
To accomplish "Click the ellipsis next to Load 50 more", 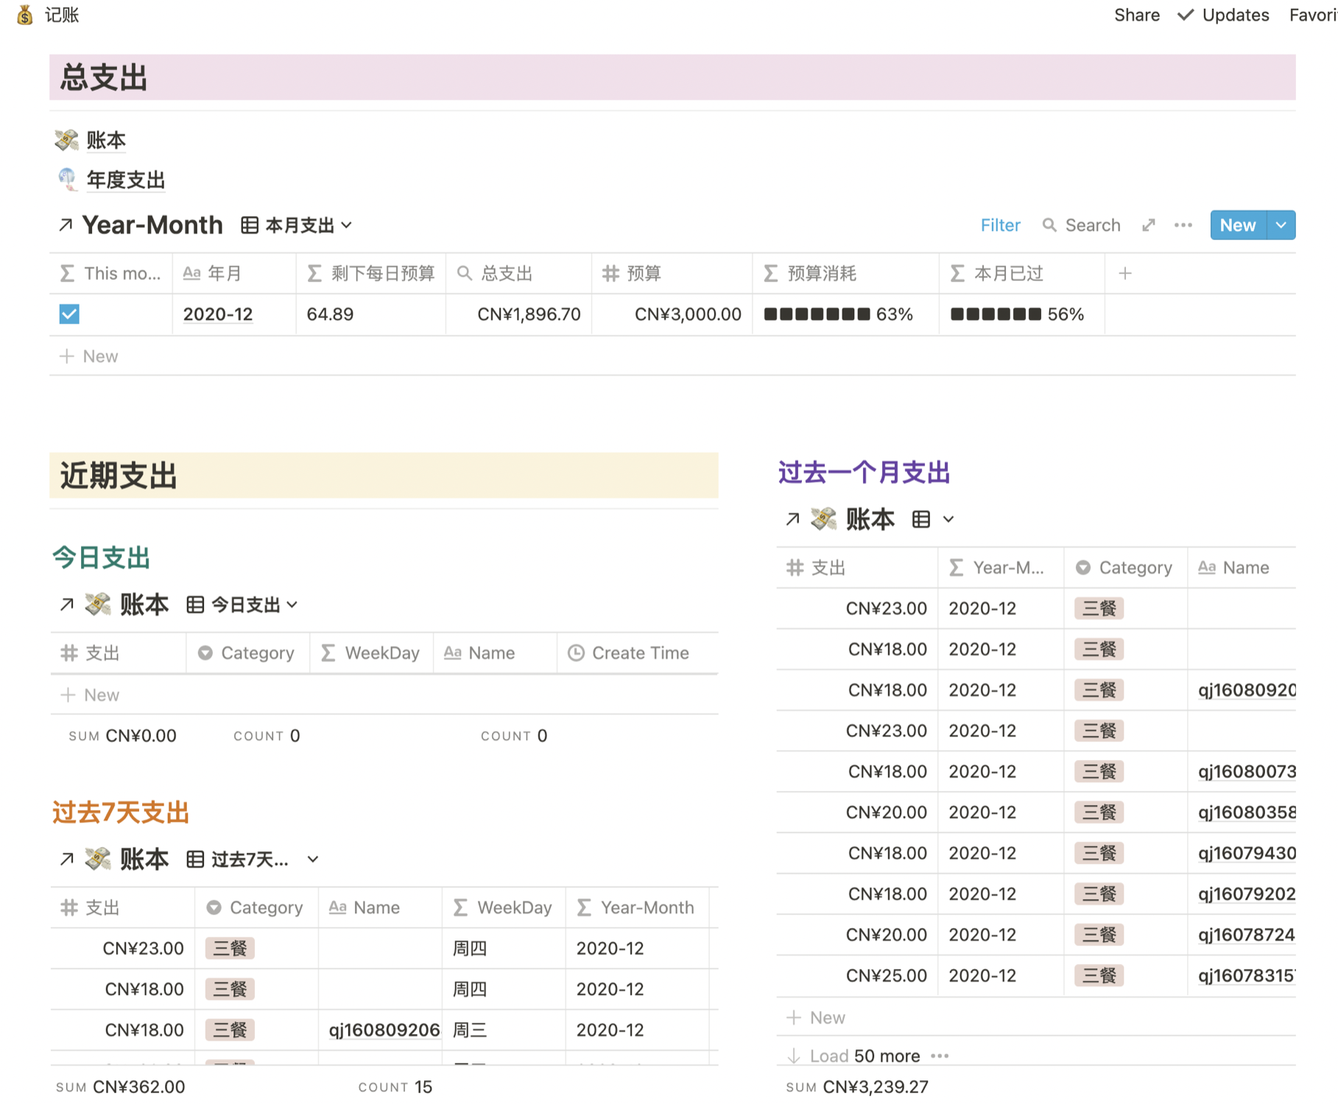I will (940, 1055).
